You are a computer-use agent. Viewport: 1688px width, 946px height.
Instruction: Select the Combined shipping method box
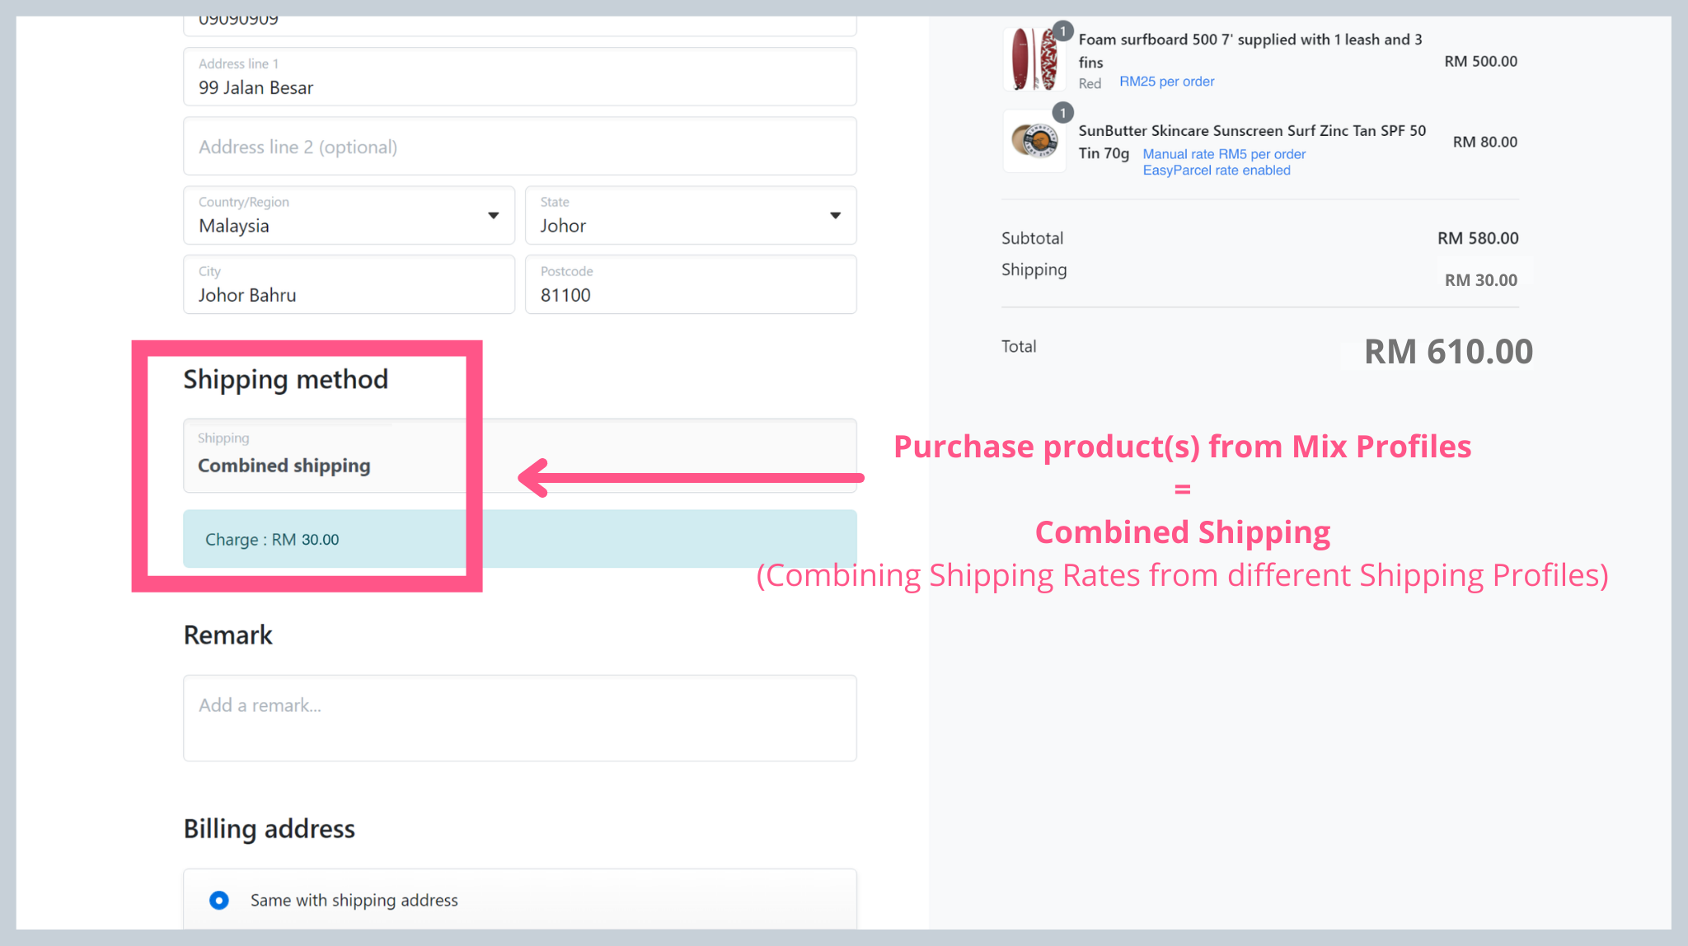tap(519, 456)
